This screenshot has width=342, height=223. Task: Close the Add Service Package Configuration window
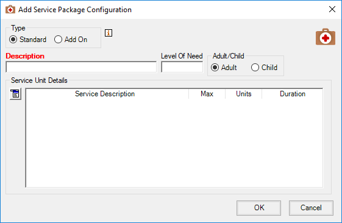[332, 9]
